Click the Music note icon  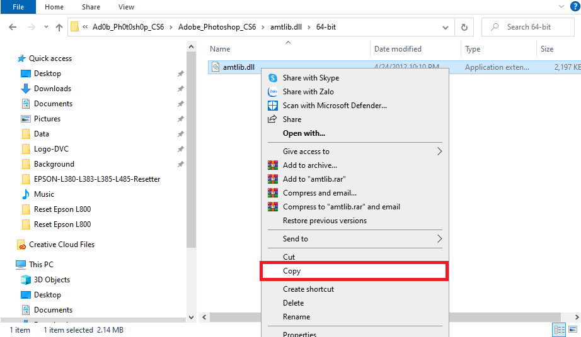point(26,194)
